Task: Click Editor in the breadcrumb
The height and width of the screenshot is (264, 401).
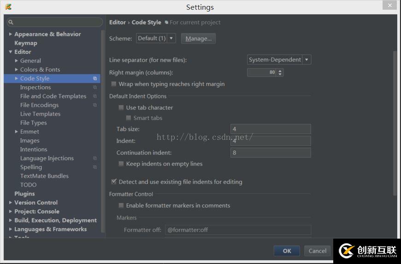Action: coord(118,22)
